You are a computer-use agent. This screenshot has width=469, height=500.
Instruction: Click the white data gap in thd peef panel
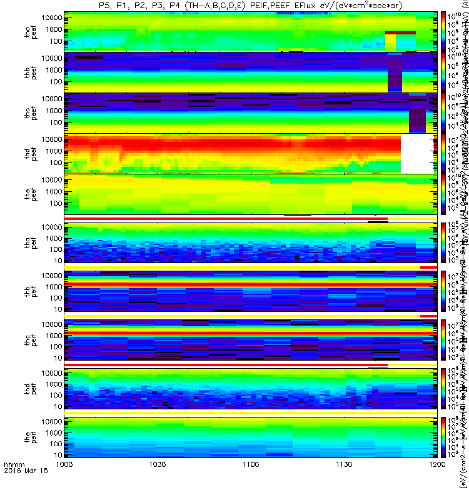pos(417,153)
